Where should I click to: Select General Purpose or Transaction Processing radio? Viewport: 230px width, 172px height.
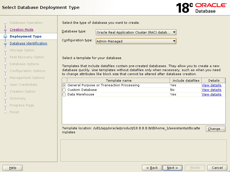coord(64,85)
